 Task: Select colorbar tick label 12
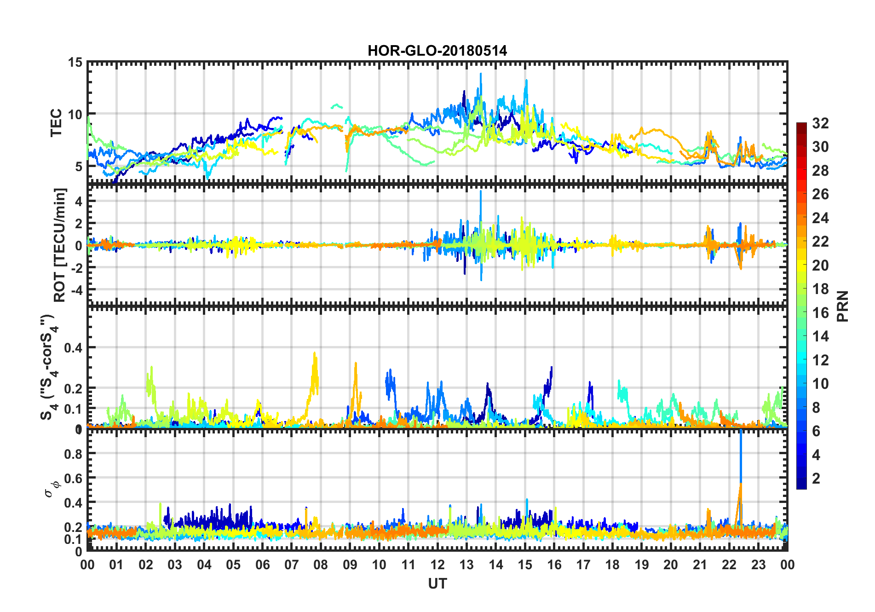point(820,360)
